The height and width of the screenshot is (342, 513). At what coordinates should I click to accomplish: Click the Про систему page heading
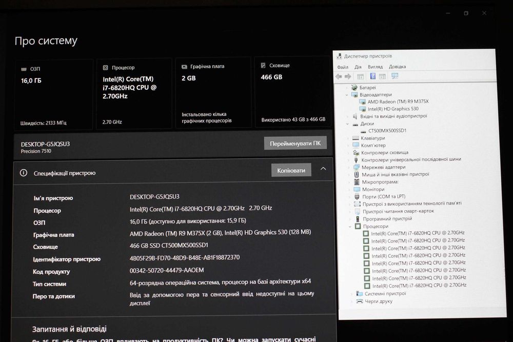(x=46, y=41)
